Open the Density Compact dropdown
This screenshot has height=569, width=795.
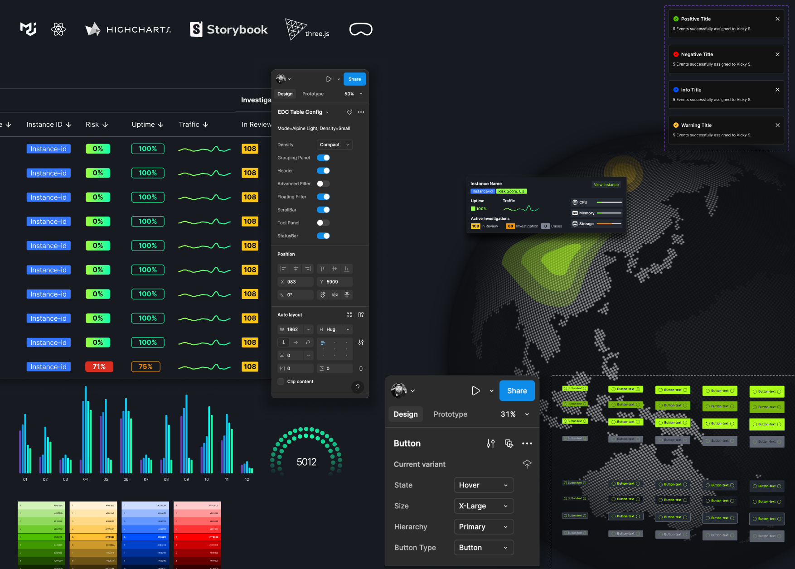pos(334,145)
